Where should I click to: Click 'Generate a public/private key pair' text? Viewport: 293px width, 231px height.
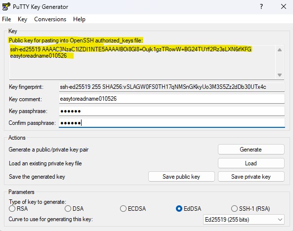coord(48,150)
